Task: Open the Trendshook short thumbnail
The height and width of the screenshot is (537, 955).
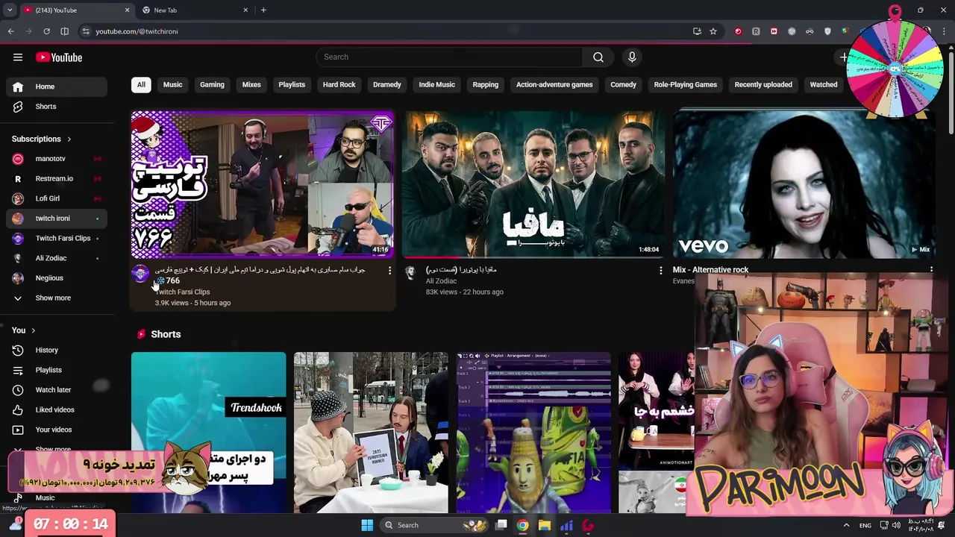Action: point(208,433)
